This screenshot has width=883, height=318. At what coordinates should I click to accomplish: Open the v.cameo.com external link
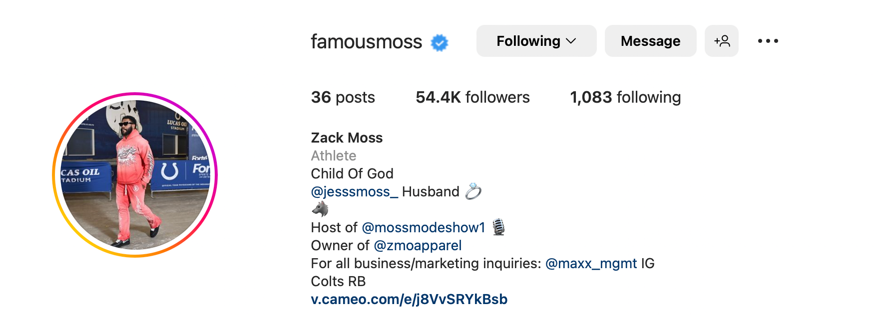(409, 299)
